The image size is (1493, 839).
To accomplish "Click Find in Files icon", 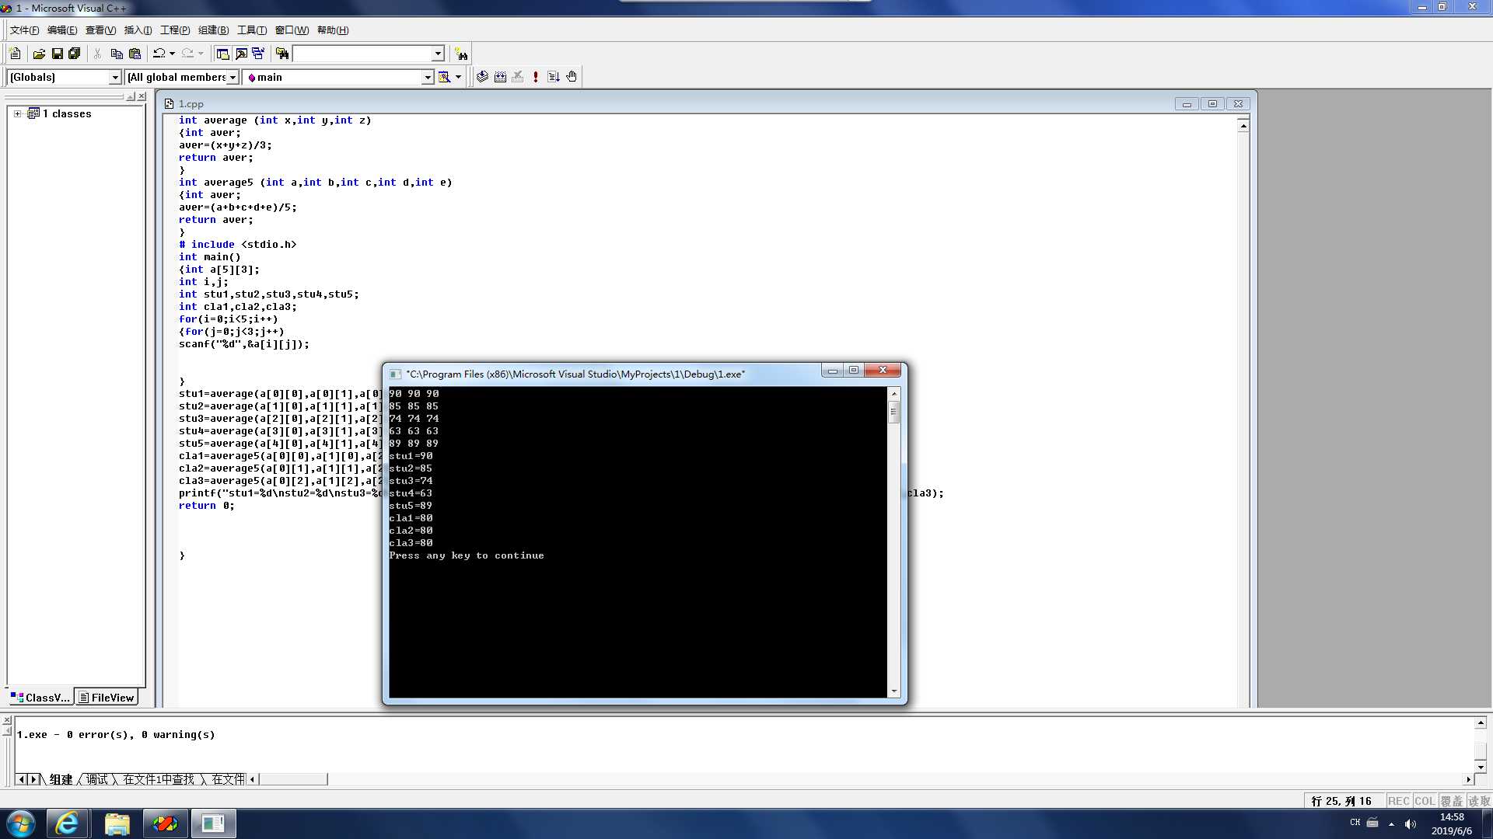I will [x=282, y=54].
